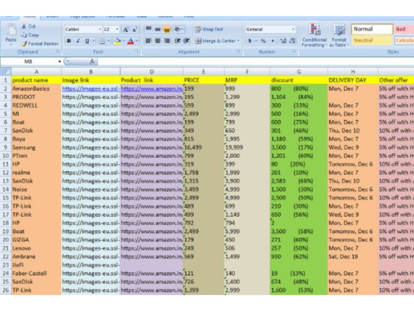414x311 pixels.
Task: Click Increase Decimal icon
Action: click(283, 41)
